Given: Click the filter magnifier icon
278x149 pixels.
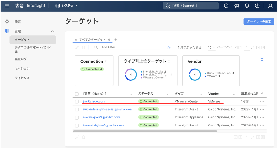Looking at the screenshot, I should pos(96,47).
